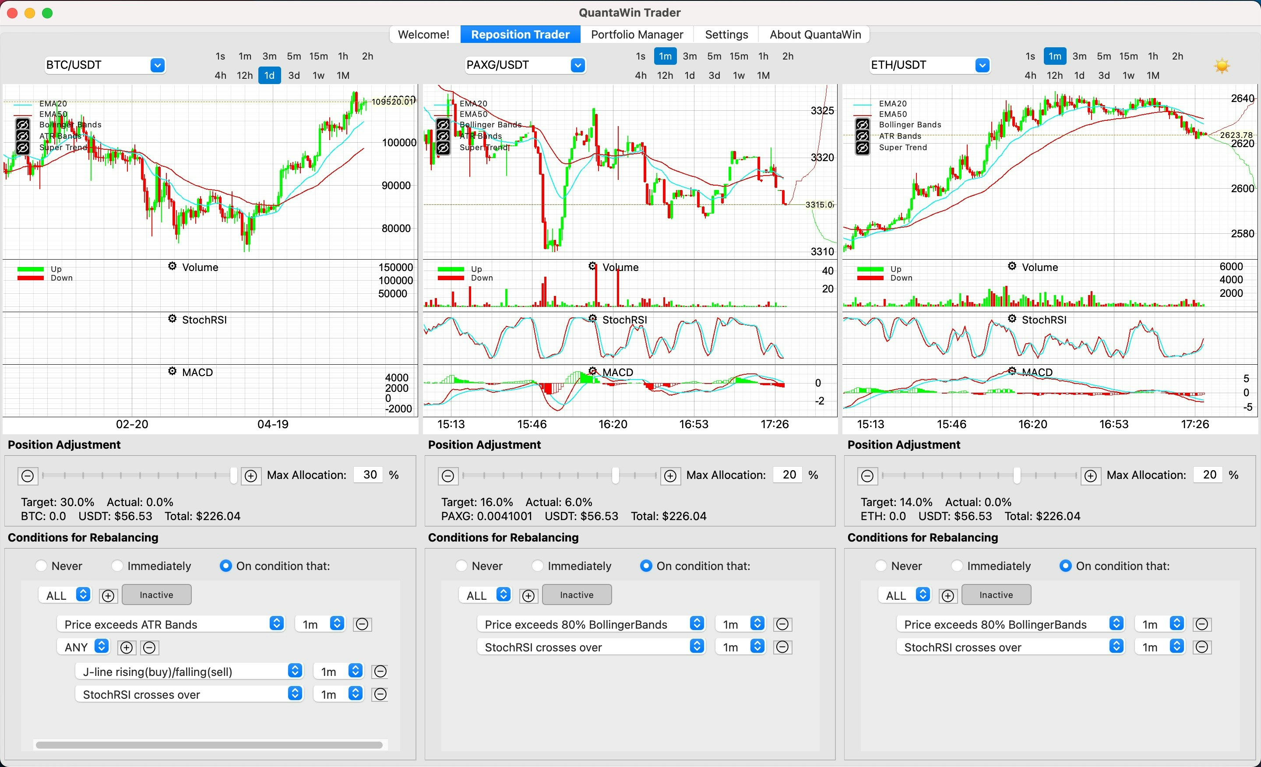This screenshot has height=767, width=1261.
Task: Select 4h timeframe for ETH chart
Action: tap(1030, 76)
